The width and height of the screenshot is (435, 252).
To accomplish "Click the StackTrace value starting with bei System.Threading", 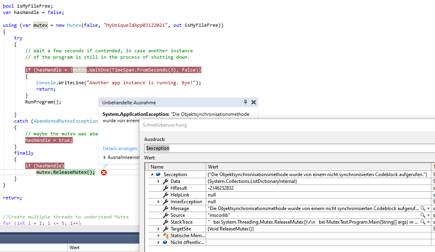I will 313,222.
